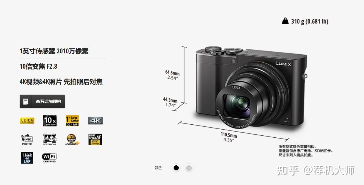This screenshot has height=185, width=364.
Task: Click the 1英寸传感器 2010万像素 heading
Action: tap(54, 51)
